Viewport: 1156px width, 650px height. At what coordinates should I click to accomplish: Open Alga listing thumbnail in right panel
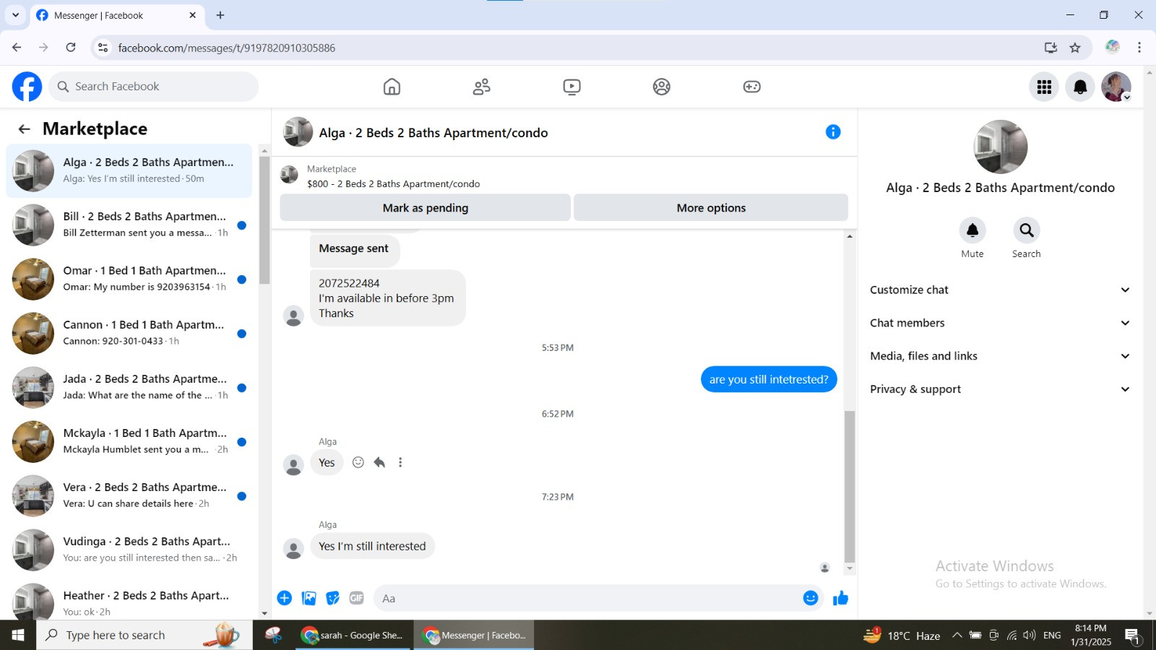(x=1001, y=147)
